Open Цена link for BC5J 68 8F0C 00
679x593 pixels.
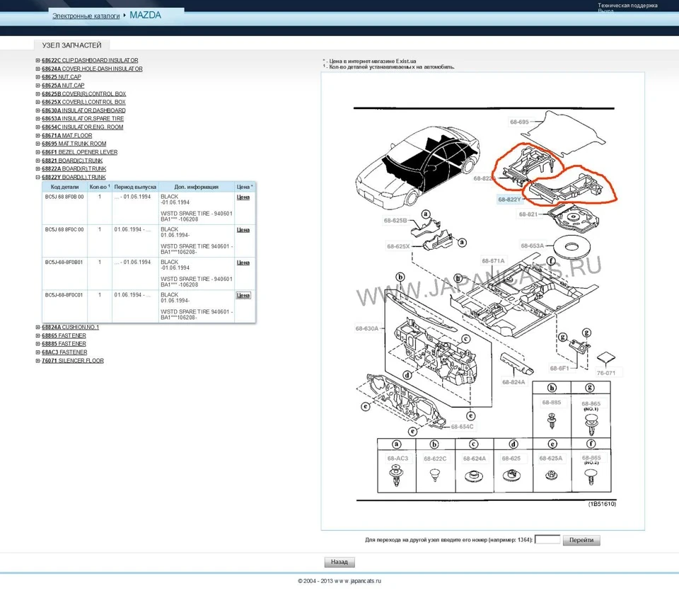pyautogui.click(x=243, y=230)
